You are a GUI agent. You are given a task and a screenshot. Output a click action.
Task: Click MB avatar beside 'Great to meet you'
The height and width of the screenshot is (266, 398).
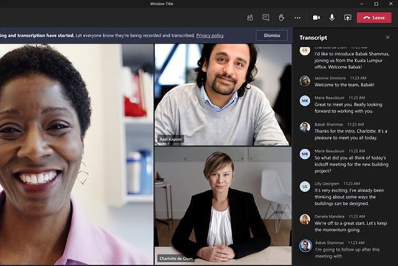(305, 101)
